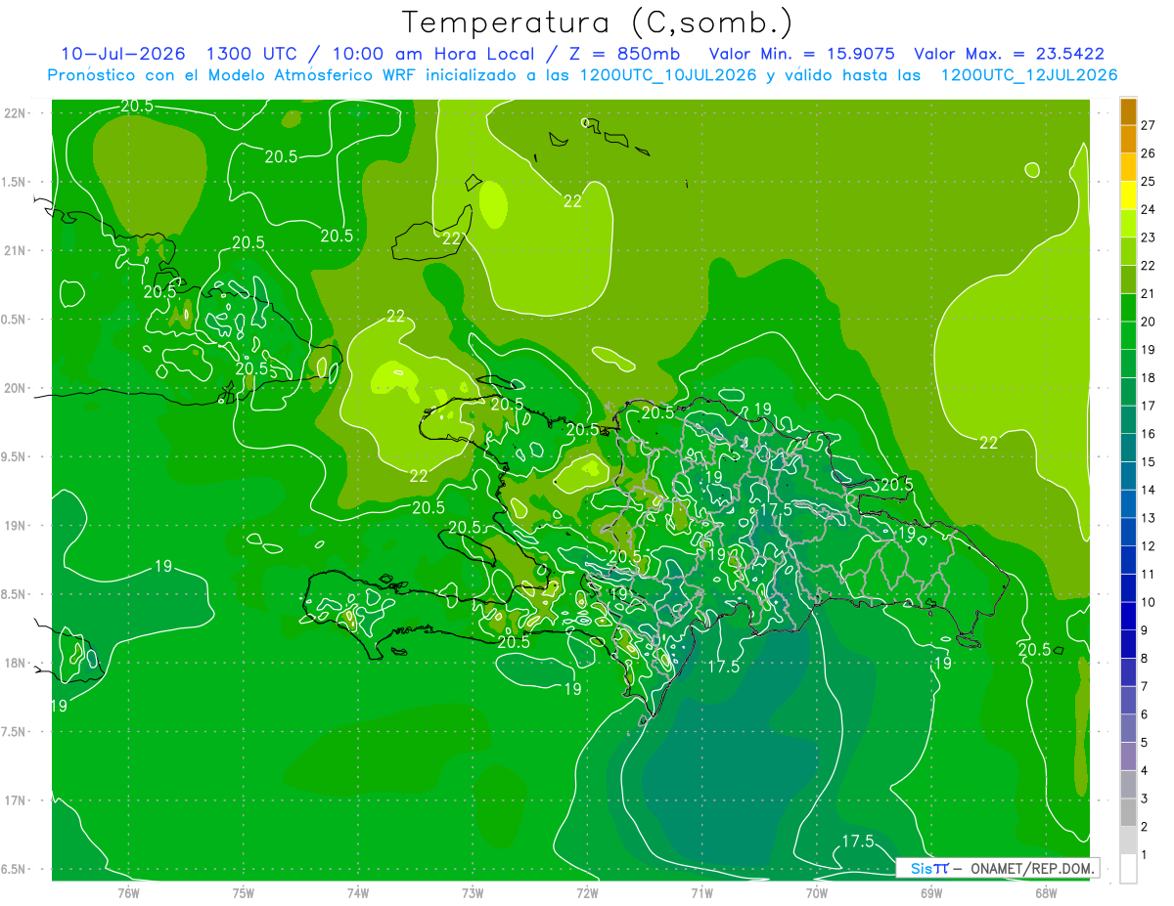1174x906 pixels.
Task: Select the "21N" latitude axis label
Action: [16, 250]
